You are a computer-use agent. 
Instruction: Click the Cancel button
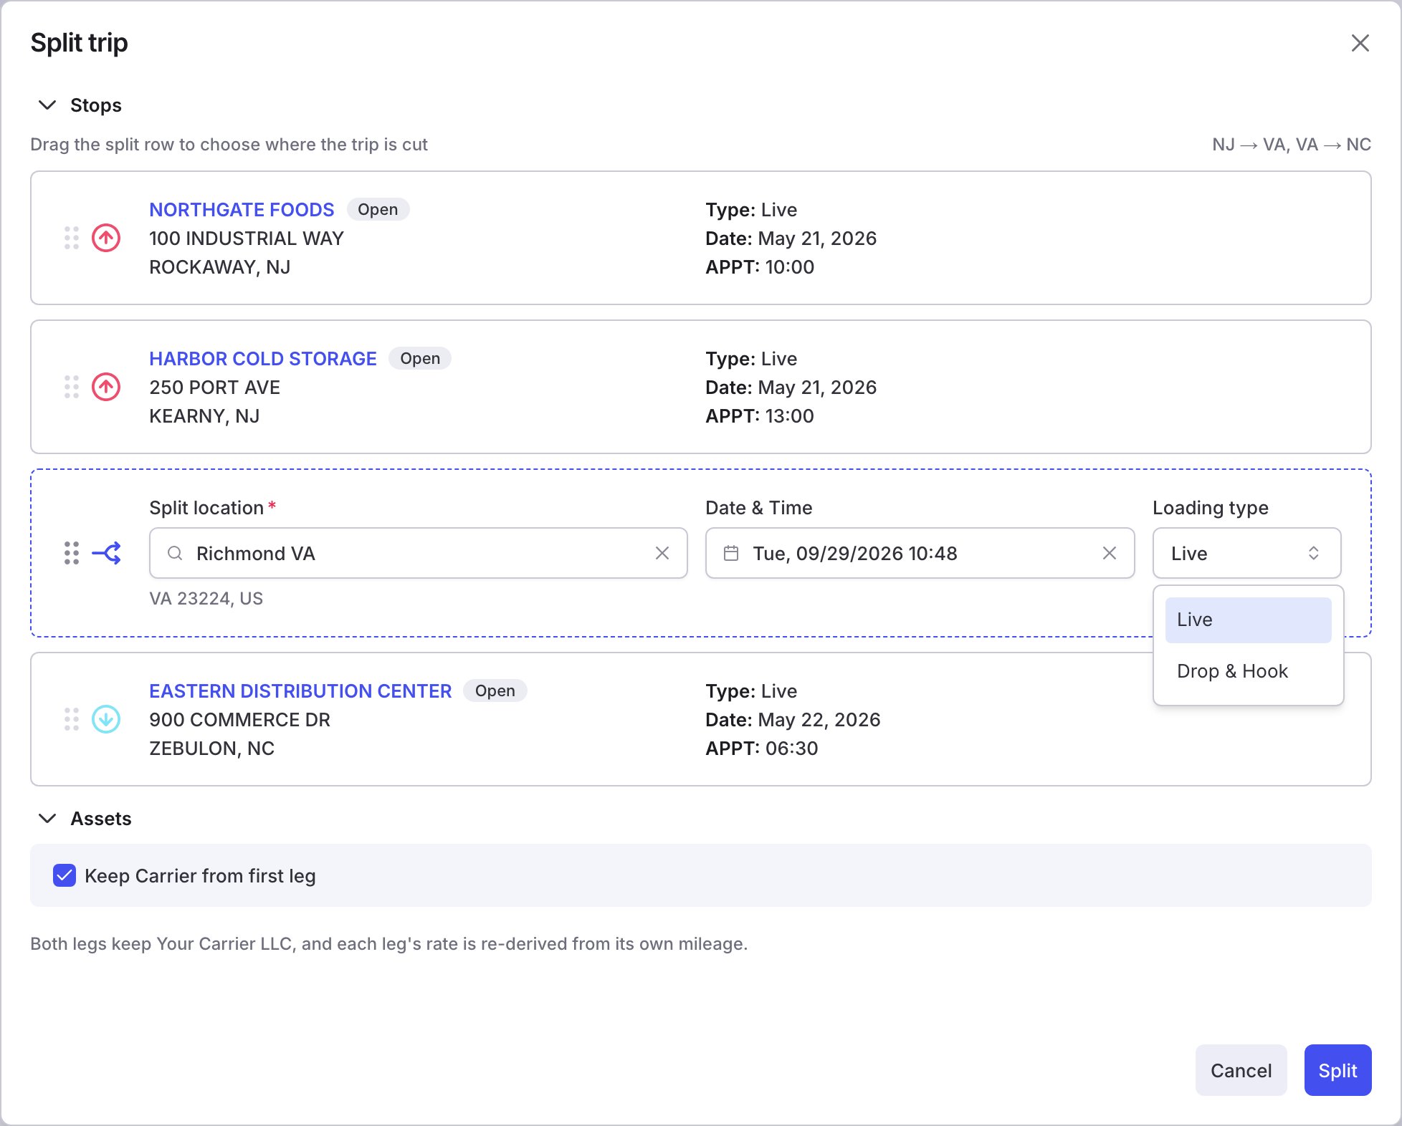click(1241, 1070)
